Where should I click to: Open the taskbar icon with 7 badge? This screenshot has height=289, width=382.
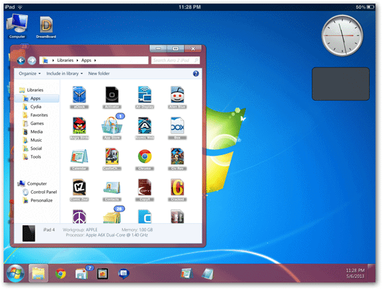coord(81,274)
